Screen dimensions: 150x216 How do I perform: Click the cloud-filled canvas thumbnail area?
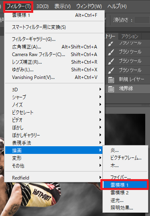[x=125, y=129]
